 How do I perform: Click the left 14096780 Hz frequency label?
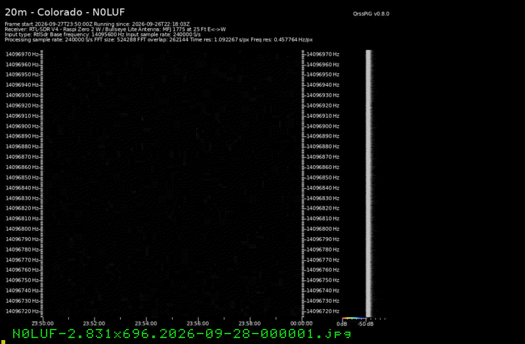[22, 250]
